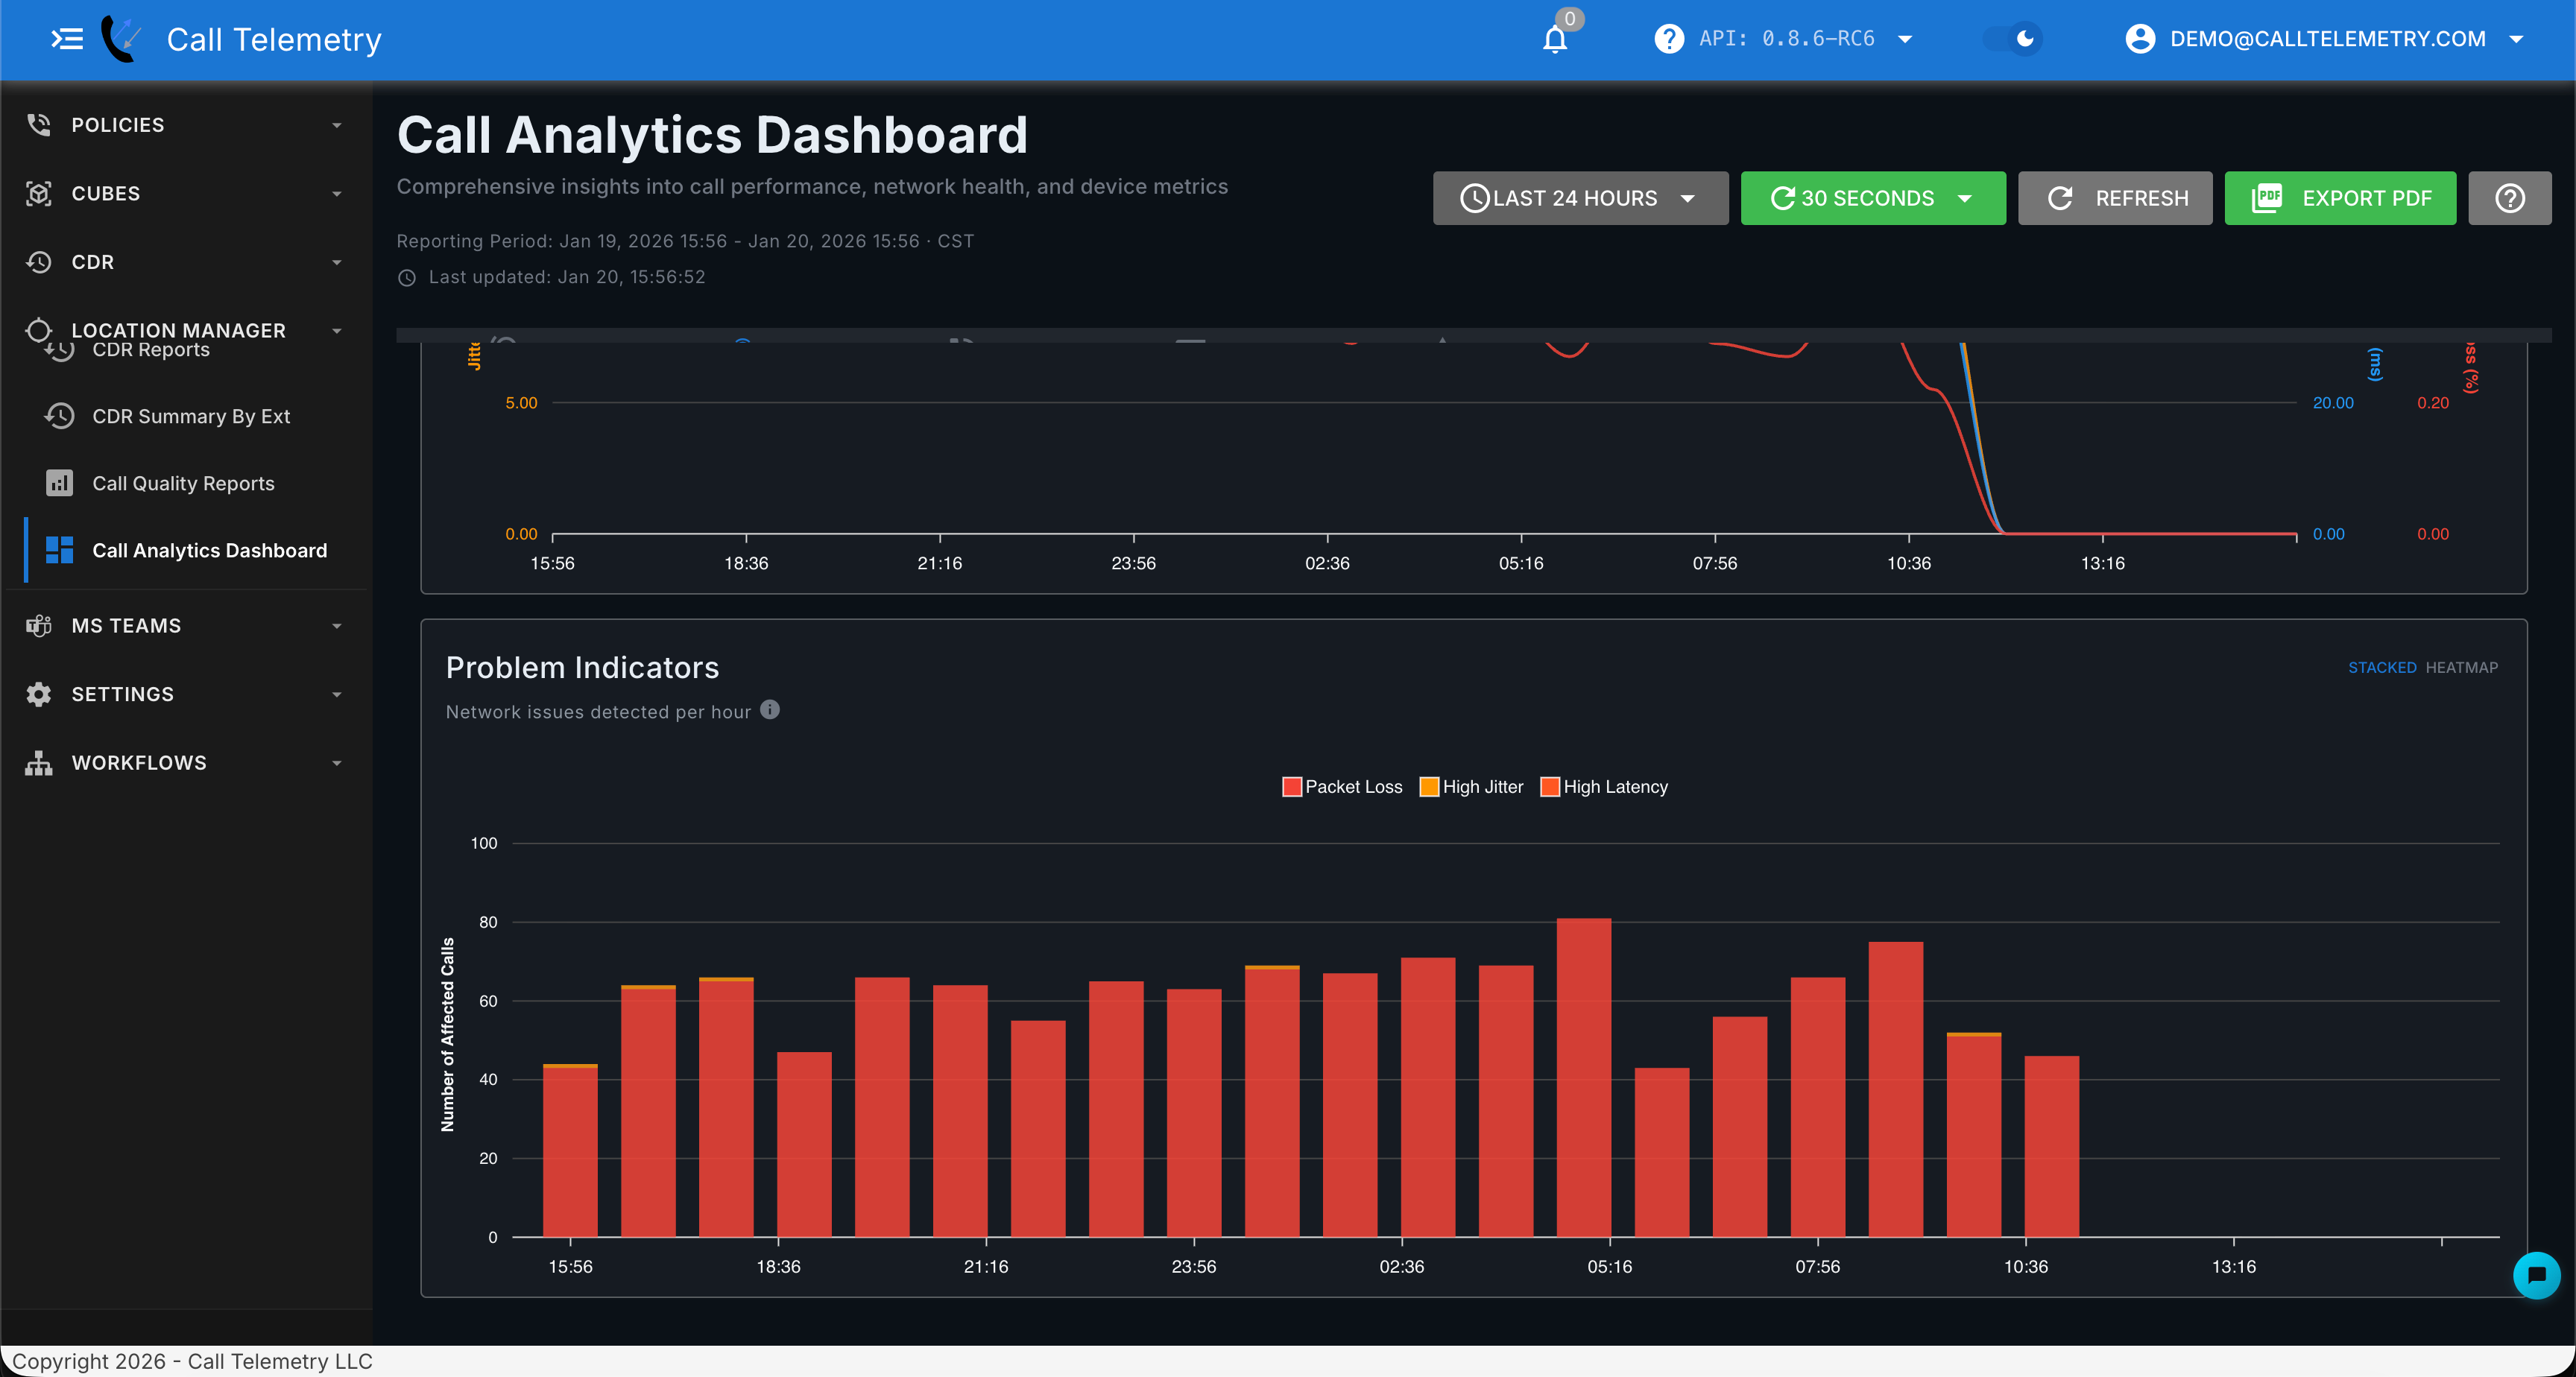This screenshot has width=2576, height=1377.
Task: Toggle the dark mode switch
Action: 2012,39
